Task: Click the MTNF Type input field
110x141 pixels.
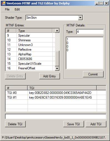Action: [90, 32]
